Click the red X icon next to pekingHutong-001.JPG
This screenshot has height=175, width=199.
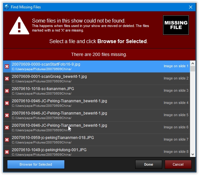7,152
